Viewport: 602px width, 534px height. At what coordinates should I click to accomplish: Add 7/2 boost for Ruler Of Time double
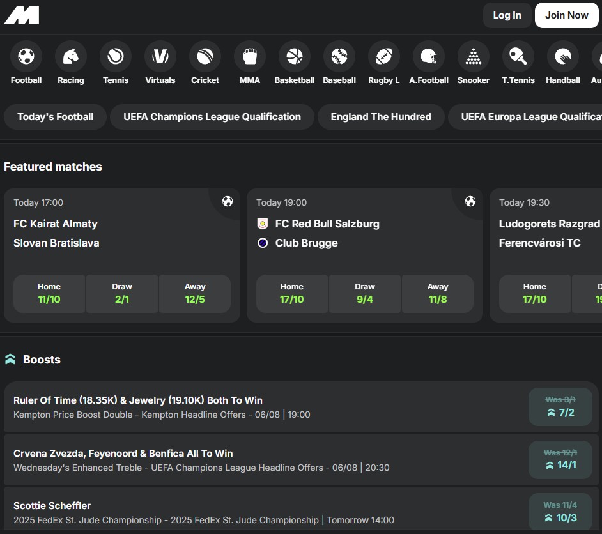tap(560, 407)
